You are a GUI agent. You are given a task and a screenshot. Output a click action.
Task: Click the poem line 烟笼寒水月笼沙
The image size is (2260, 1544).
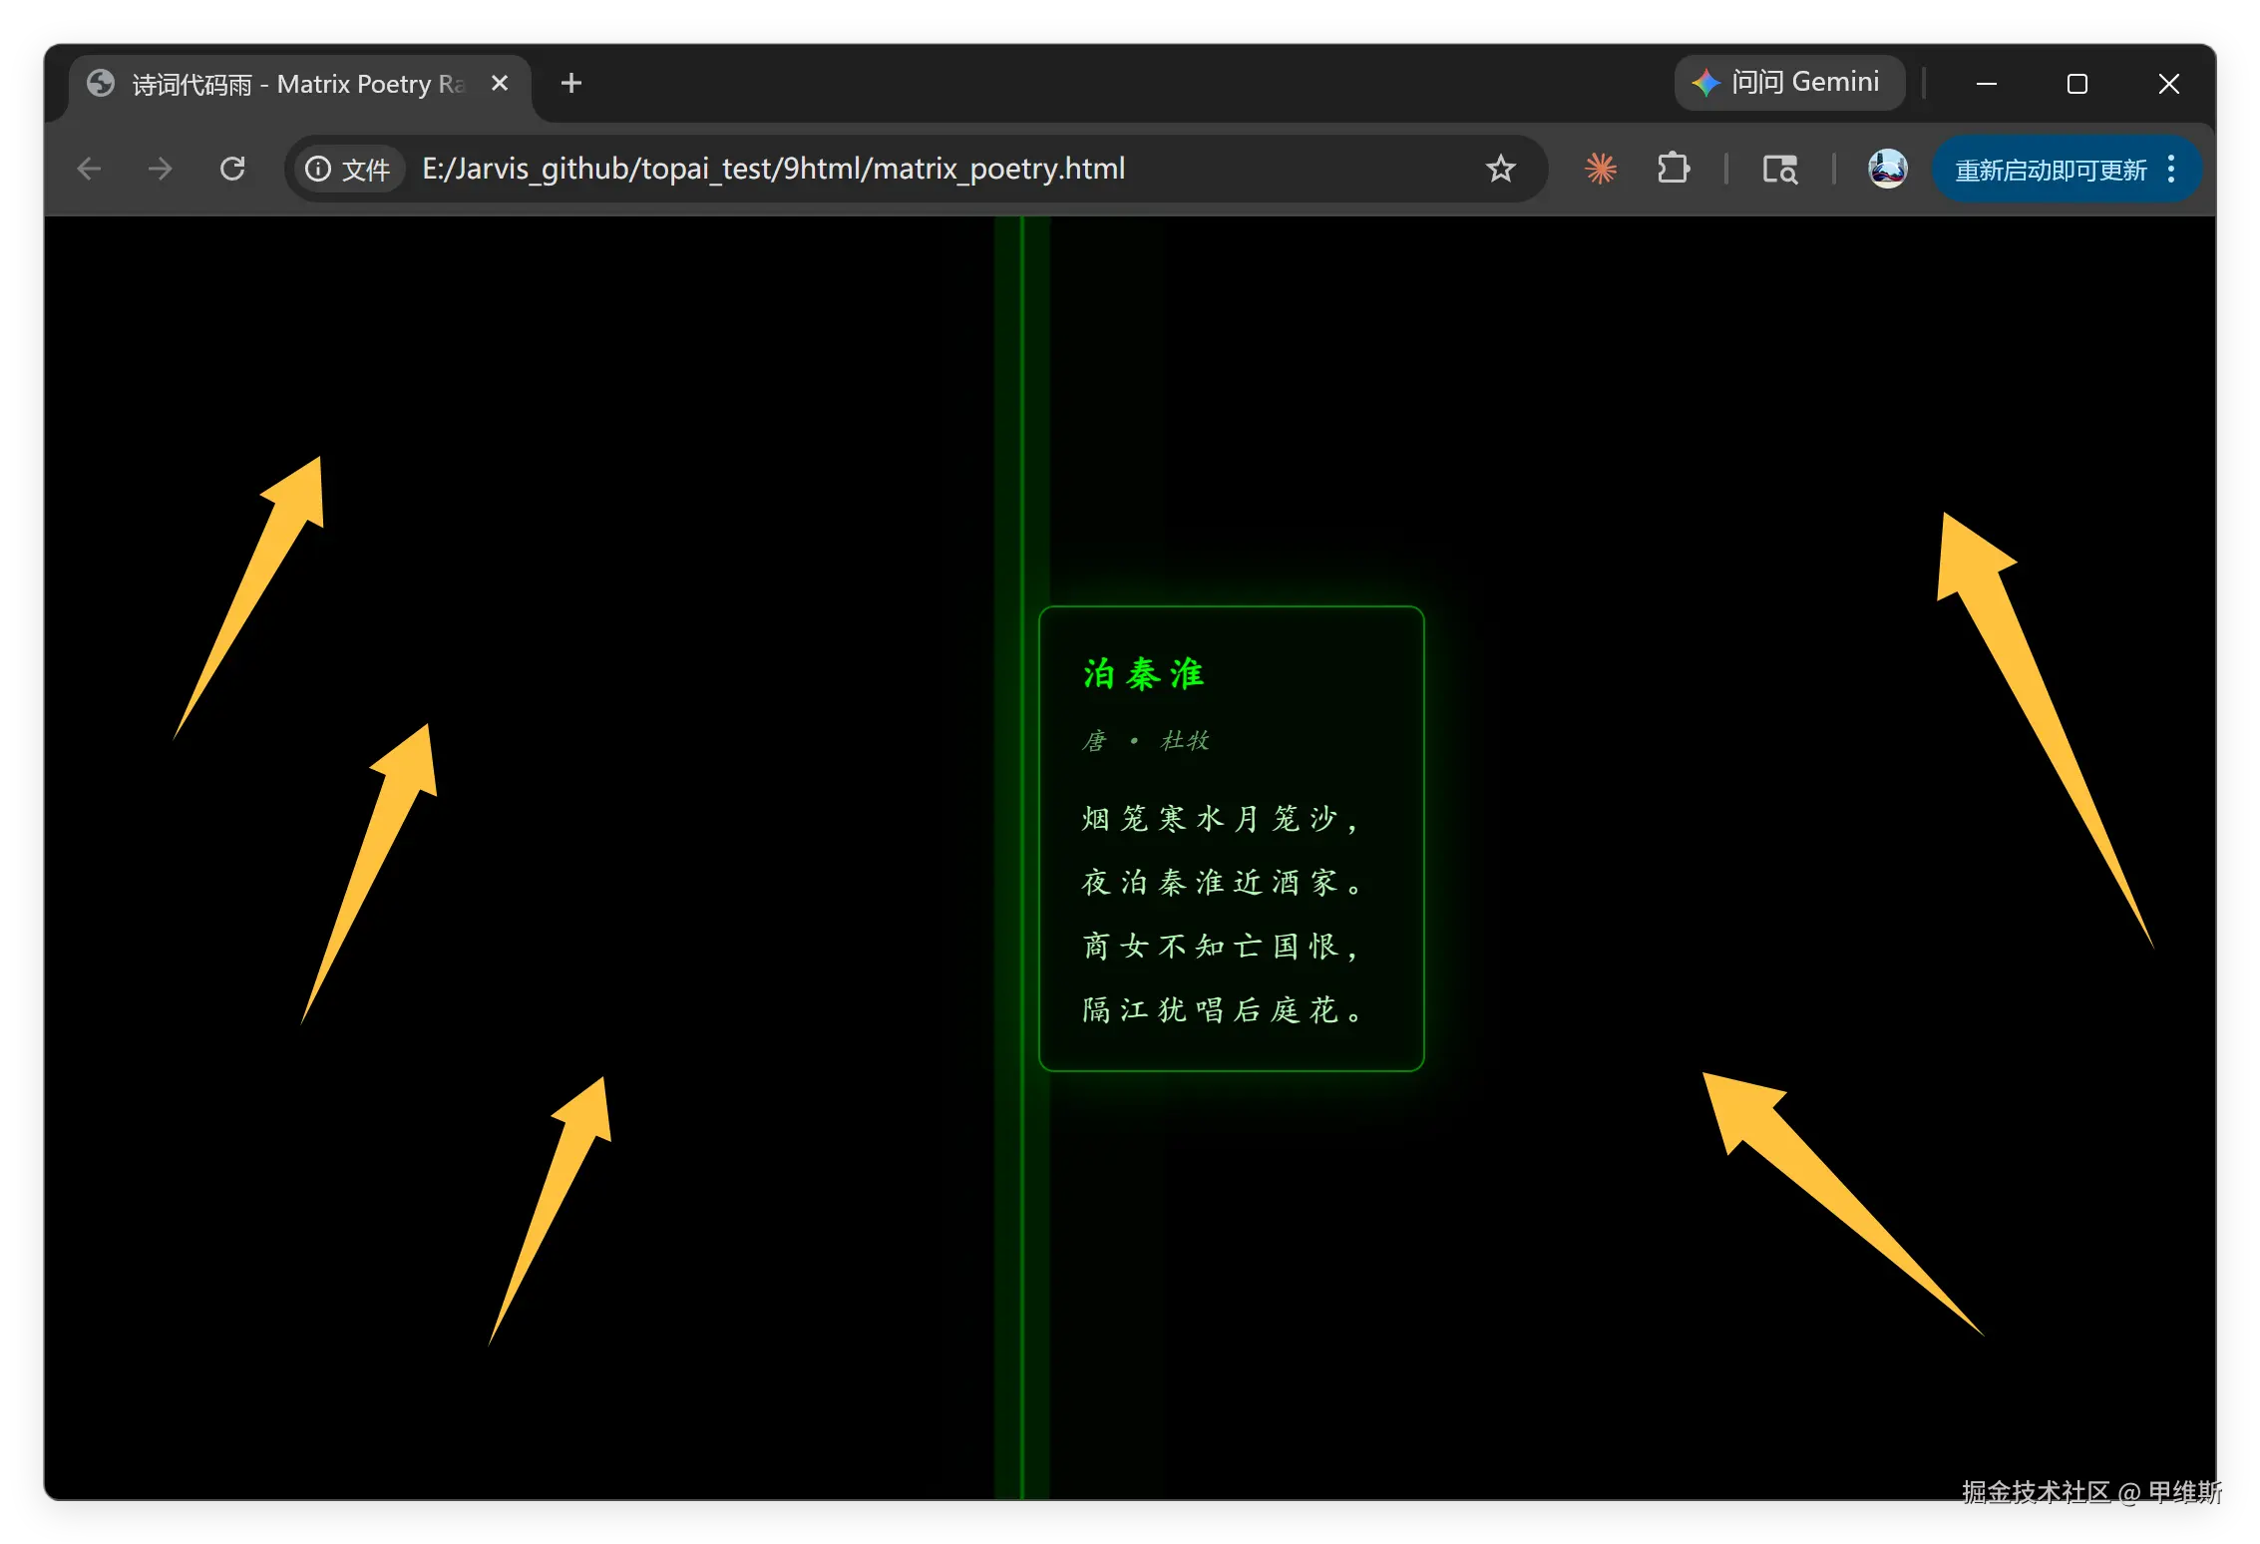pos(1219,819)
